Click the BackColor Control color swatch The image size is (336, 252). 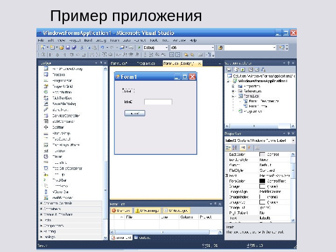click(x=262, y=154)
